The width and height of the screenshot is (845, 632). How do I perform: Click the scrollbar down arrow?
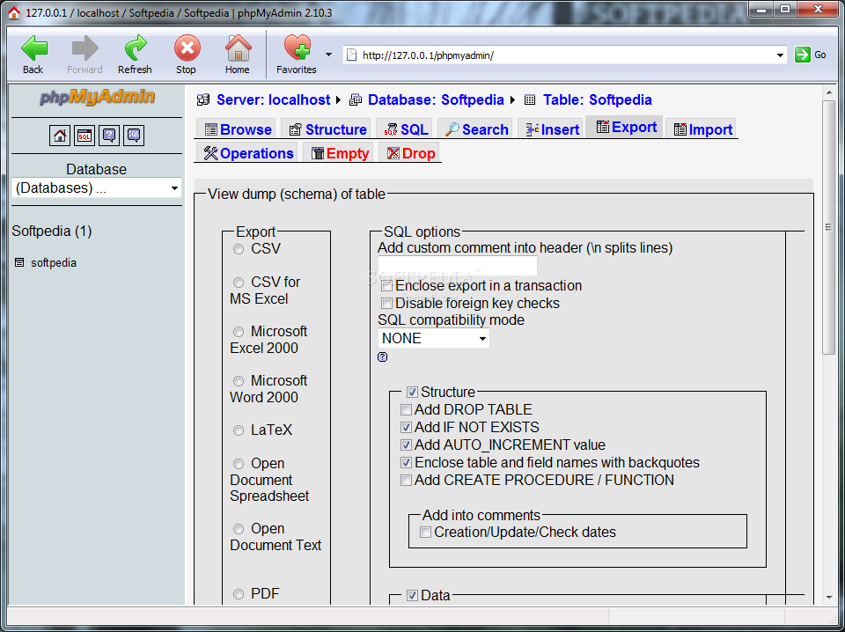pyautogui.click(x=828, y=598)
